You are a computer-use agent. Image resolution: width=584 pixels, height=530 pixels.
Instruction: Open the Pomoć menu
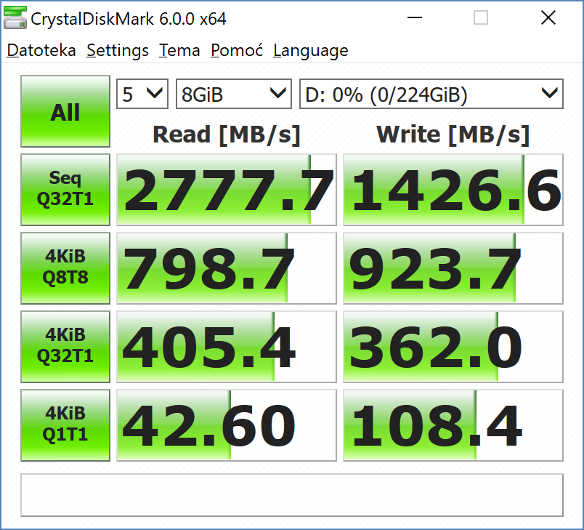tap(237, 51)
